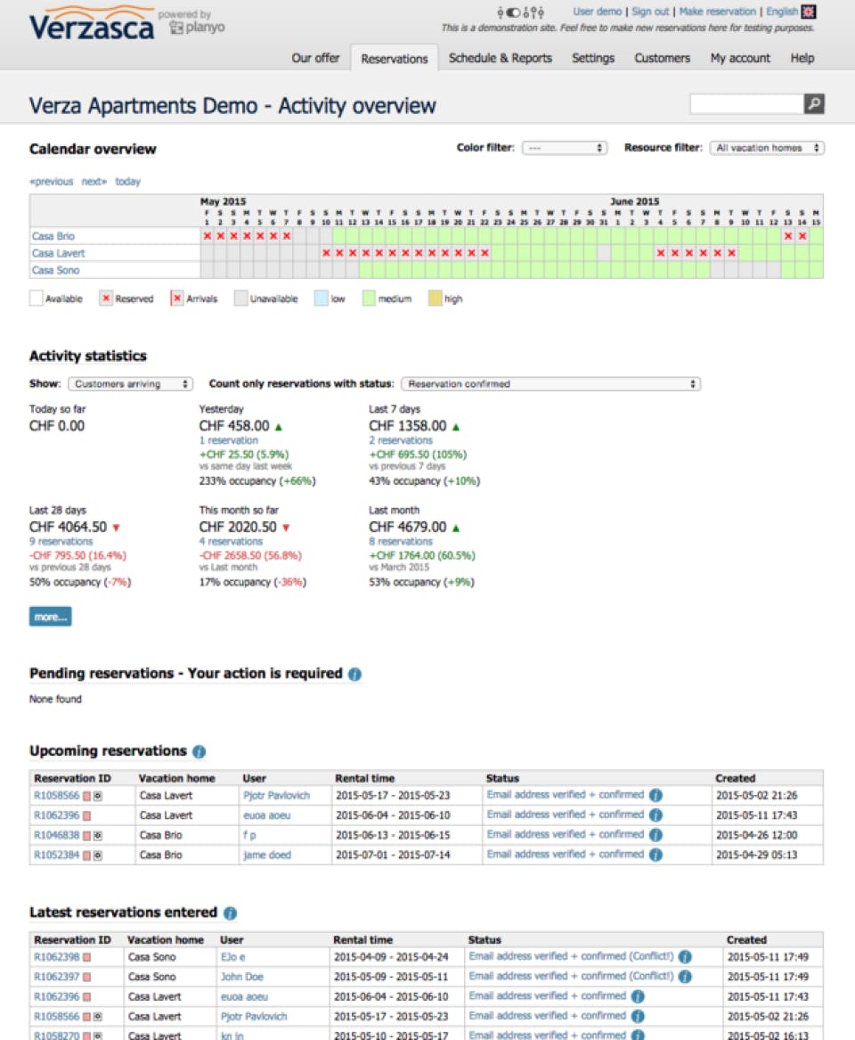Click reserved May 1 cell for Casa Brio
Viewport: 855px width, 1040px height.
pyautogui.click(x=207, y=236)
